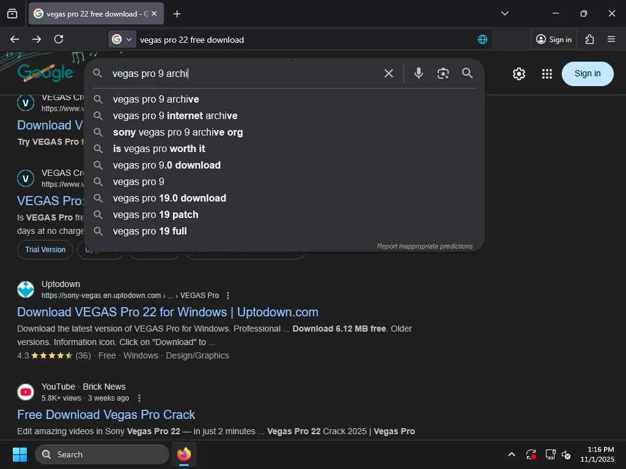Viewport: 626px width, 469px height.
Task: Open Google quick settings gear
Action: (518, 74)
